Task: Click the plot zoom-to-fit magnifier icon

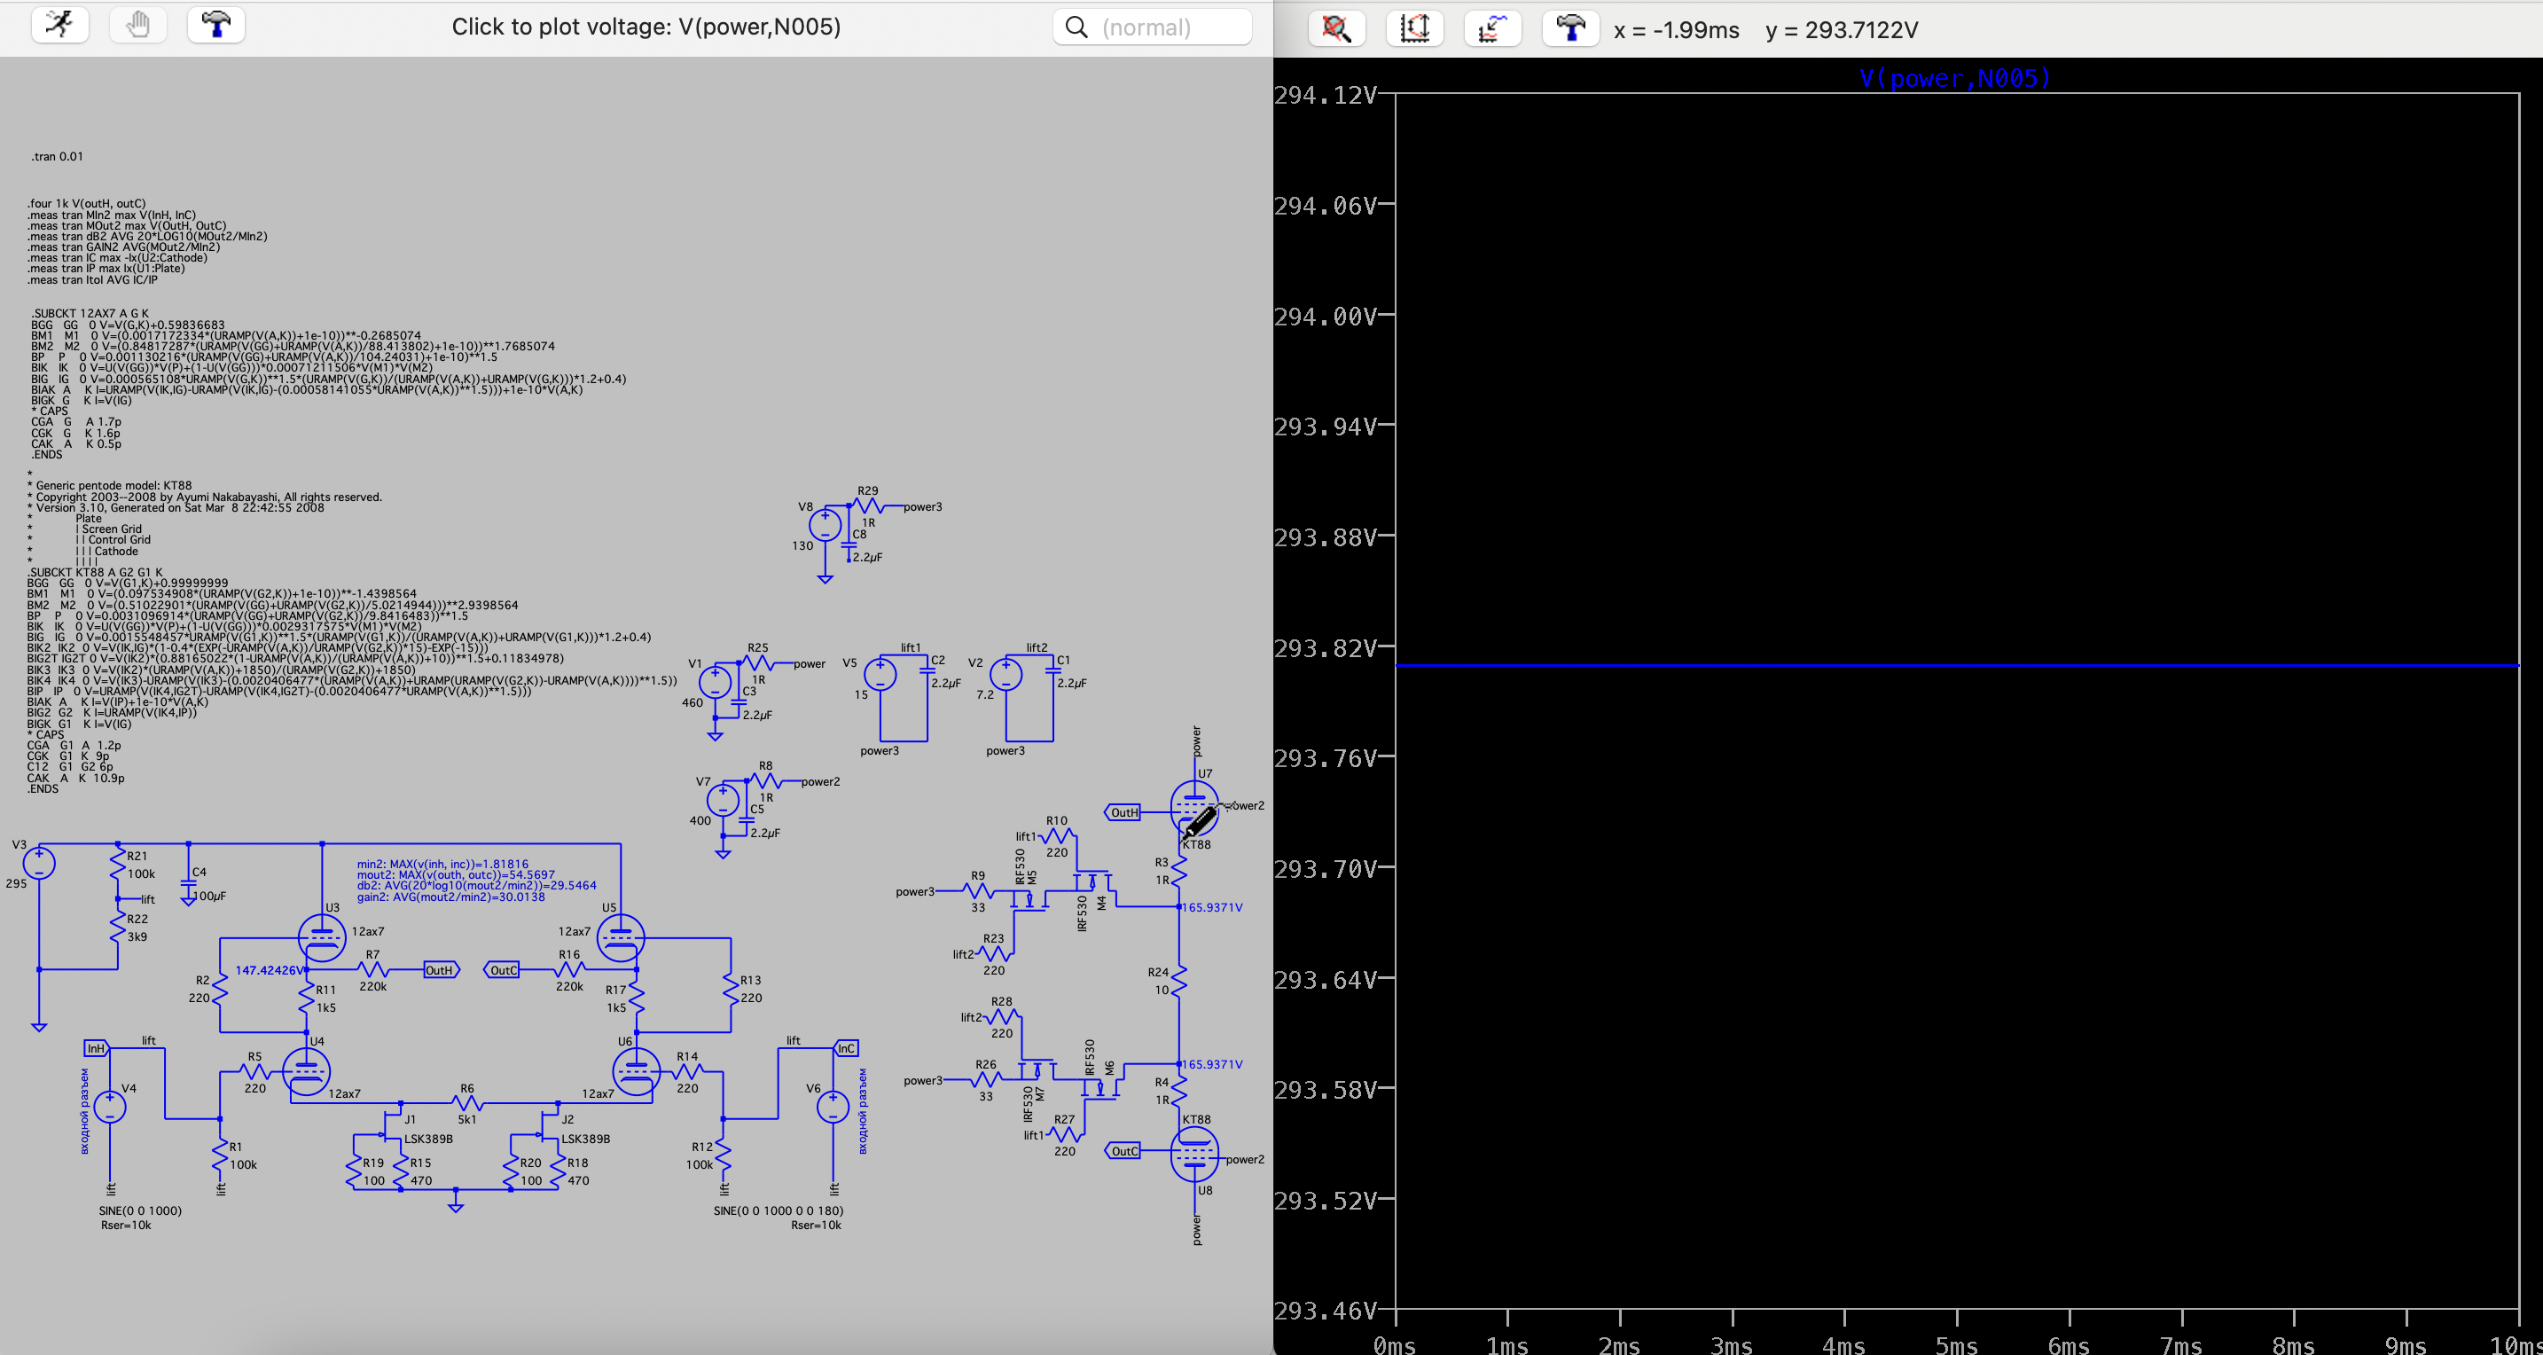Action: (x=1336, y=27)
